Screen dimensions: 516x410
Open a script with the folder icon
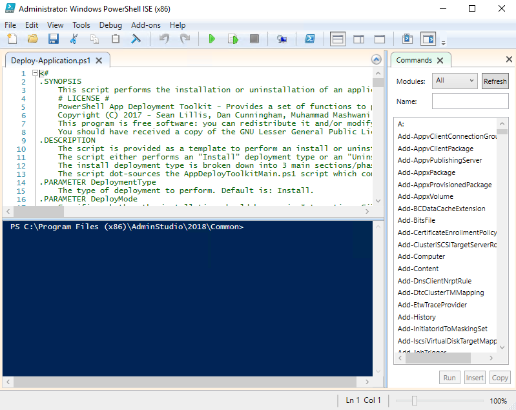click(x=32, y=39)
